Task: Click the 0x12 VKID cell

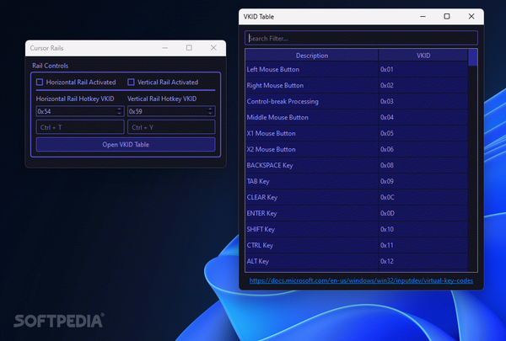Action: pos(423,261)
